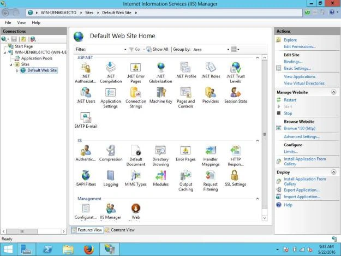The height and width of the screenshot is (256, 341).
Task: Click the Stop link under Manage Website
Action: 288,114
